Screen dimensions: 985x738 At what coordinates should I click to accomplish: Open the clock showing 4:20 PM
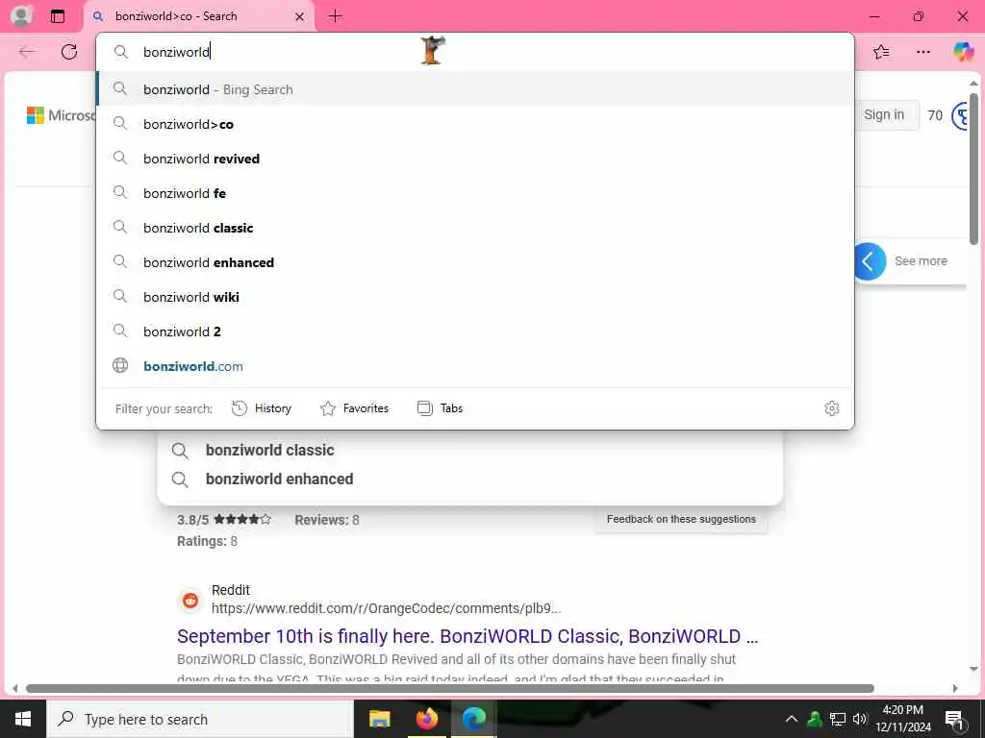[x=903, y=719]
